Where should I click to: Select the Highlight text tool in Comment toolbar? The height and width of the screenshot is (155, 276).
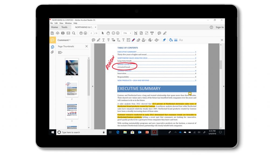[99, 40]
